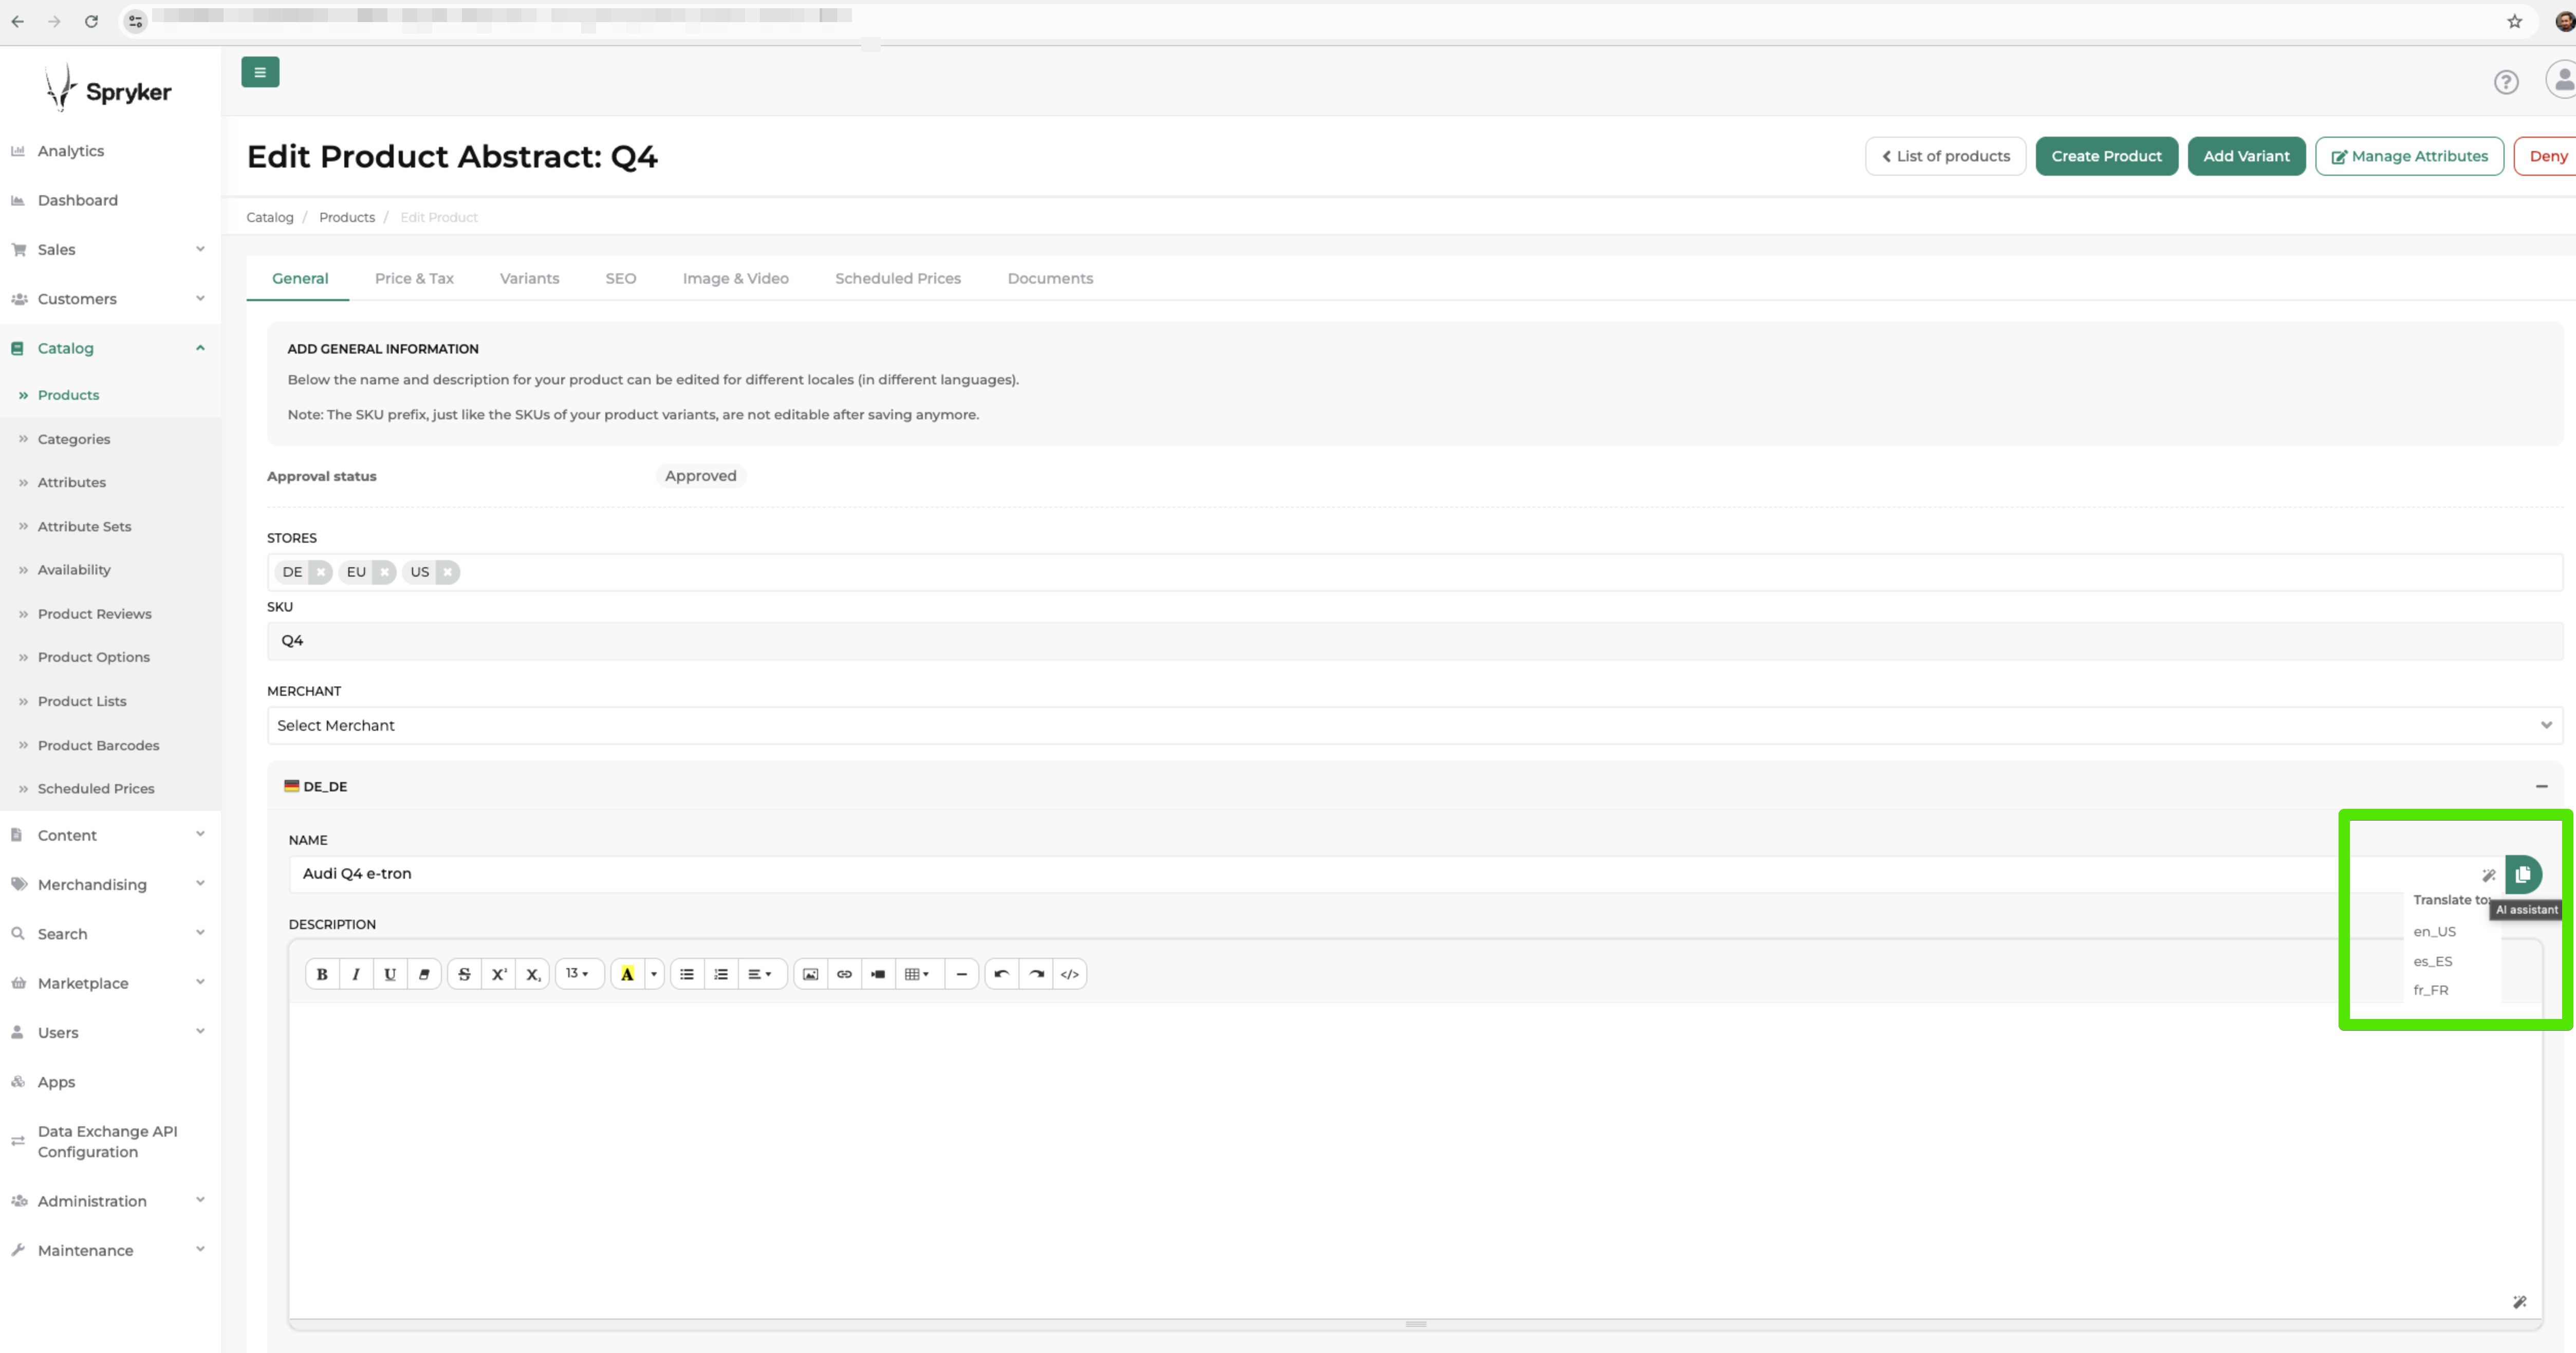
Task: Reload the browser page
Action: click(x=91, y=21)
